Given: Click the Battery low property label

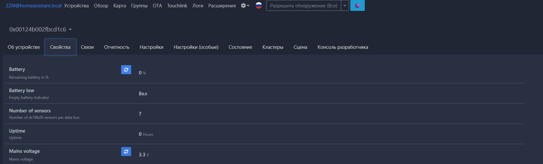Looking at the screenshot, I should 22,90.
